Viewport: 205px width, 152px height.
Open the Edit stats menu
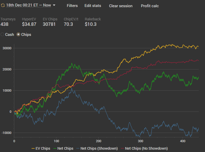click(93, 6)
